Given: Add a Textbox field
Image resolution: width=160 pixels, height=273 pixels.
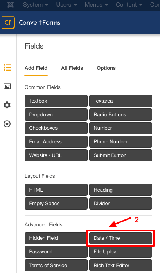Looking at the screenshot, I should pos(56,101).
